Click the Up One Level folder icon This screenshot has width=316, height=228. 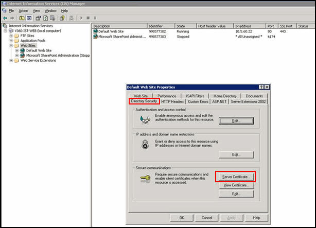pyautogui.click(x=22, y=17)
